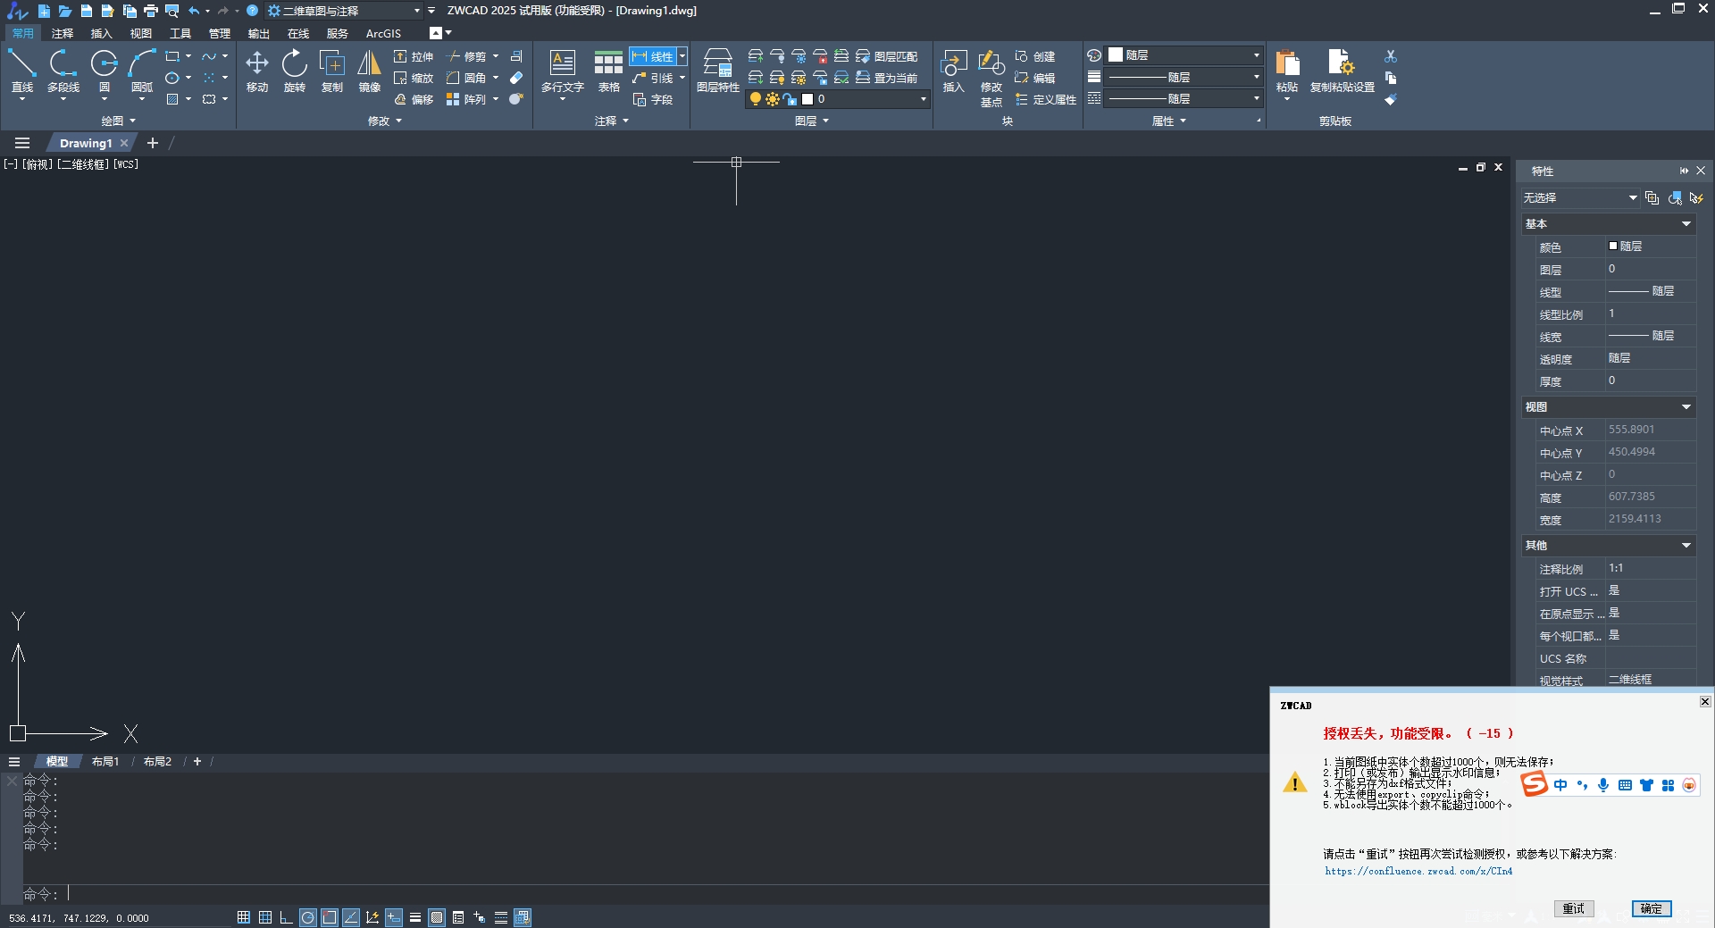Choose the 修剪 (Trim) tool
This screenshot has width=1715, height=928.
pos(467,56)
